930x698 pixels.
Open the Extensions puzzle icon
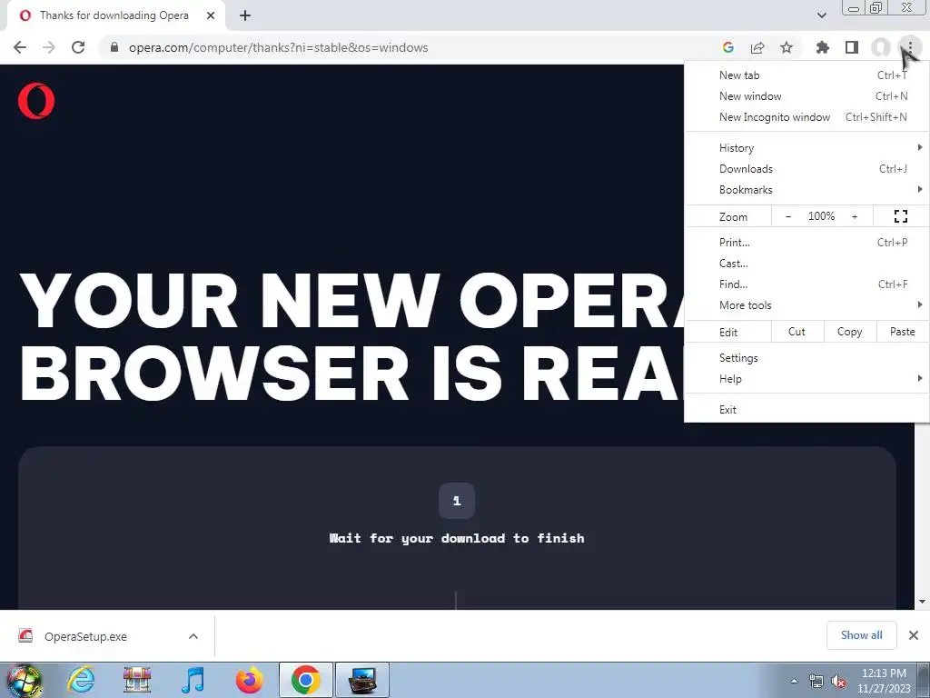(822, 47)
